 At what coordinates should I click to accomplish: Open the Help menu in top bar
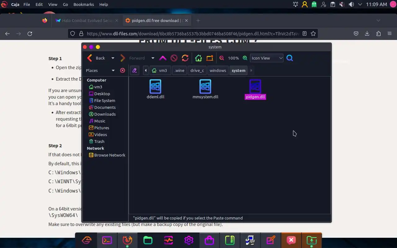tap(104, 4)
